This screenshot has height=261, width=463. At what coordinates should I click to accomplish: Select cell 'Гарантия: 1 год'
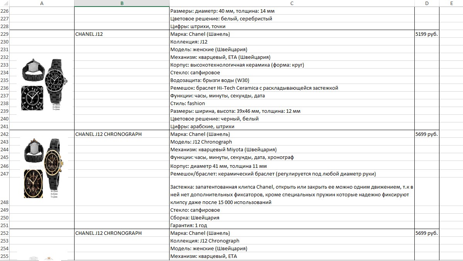[292, 226]
